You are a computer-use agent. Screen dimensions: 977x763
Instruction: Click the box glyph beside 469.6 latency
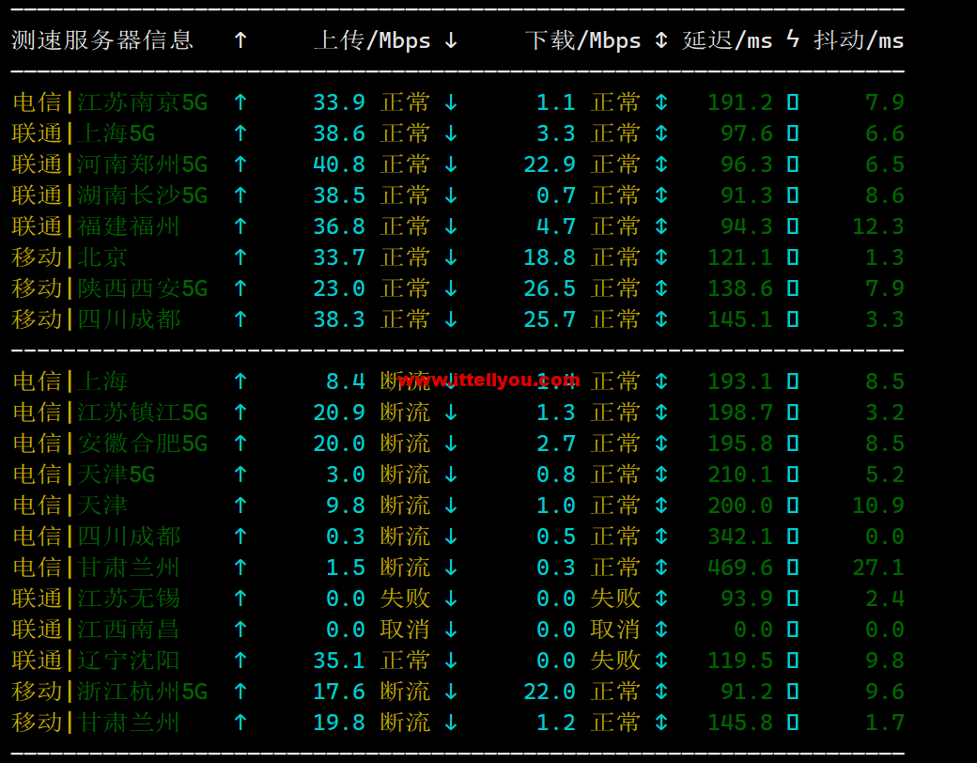(x=793, y=568)
